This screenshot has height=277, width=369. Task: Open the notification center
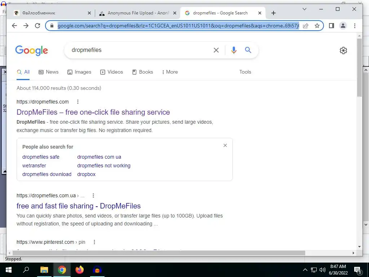point(358,270)
